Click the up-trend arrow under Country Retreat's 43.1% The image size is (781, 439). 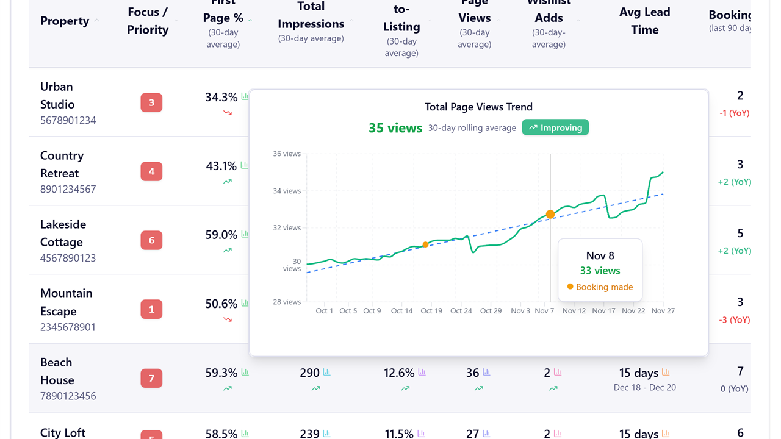coord(228,182)
